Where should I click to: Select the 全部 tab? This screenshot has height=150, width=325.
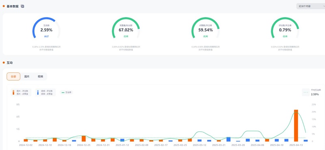(13, 76)
